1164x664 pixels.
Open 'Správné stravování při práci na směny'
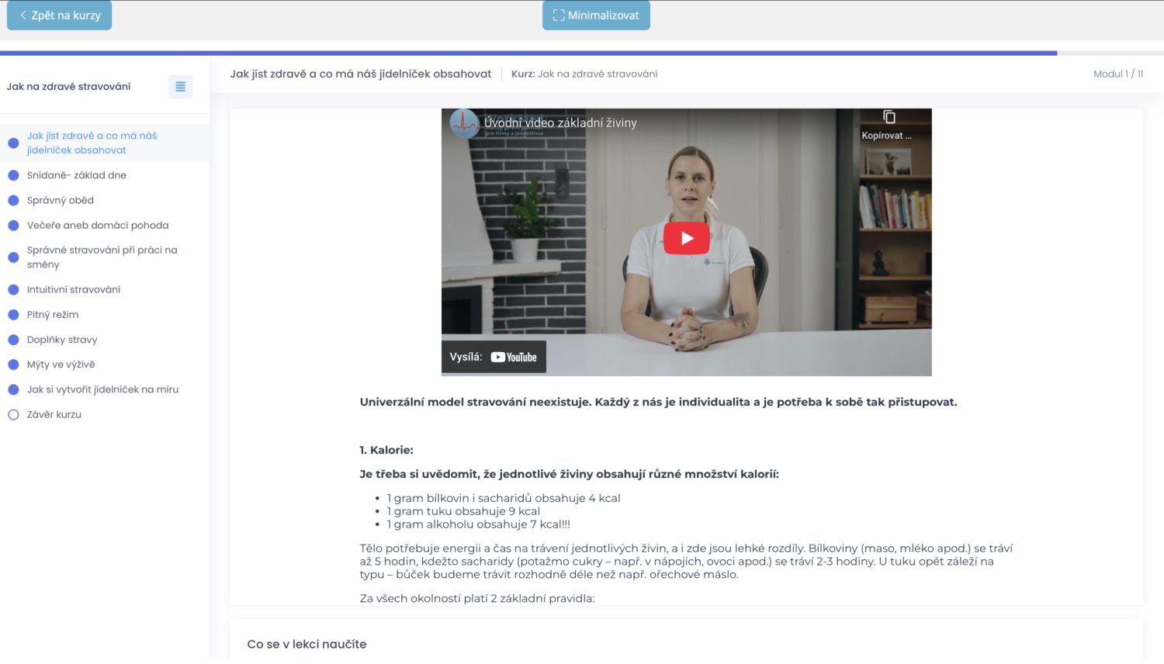tap(102, 257)
